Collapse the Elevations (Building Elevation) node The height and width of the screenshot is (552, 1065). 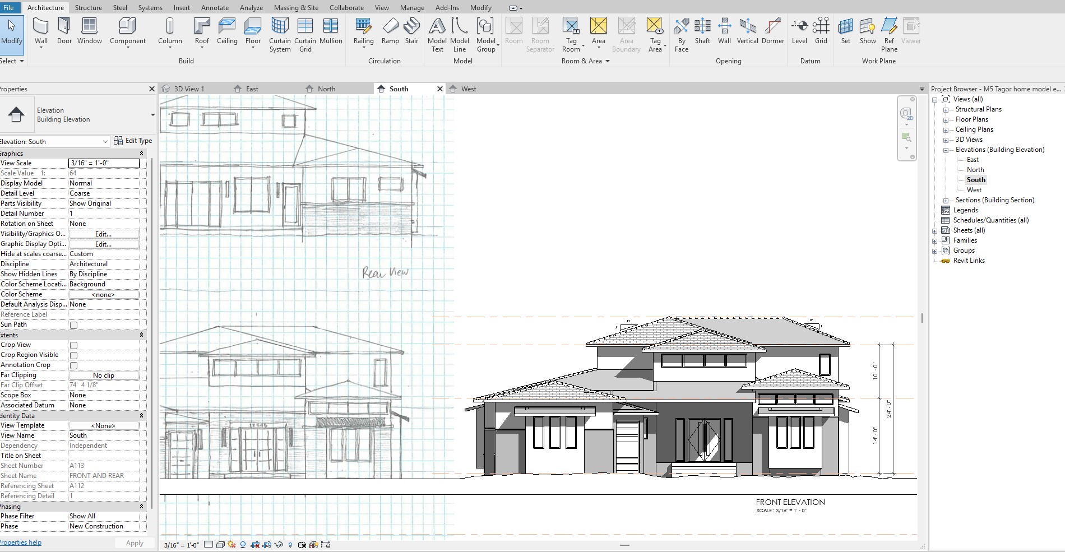click(x=946, y=150)
